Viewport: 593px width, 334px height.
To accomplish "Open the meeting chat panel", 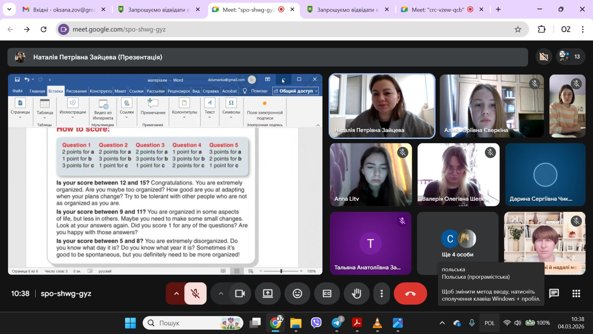I will 554,294.
